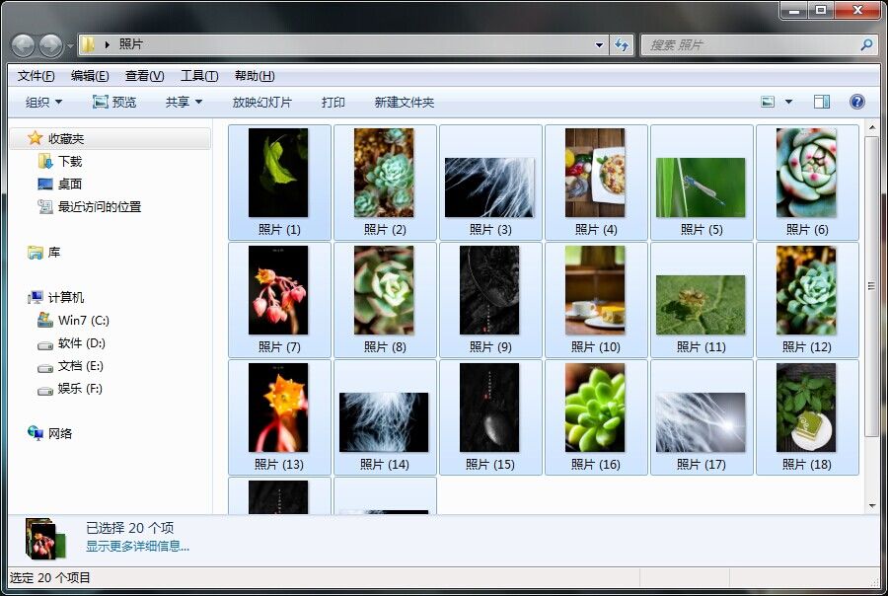
Task: Open the Win7 (C:) drive
Action: coord(83,320)
